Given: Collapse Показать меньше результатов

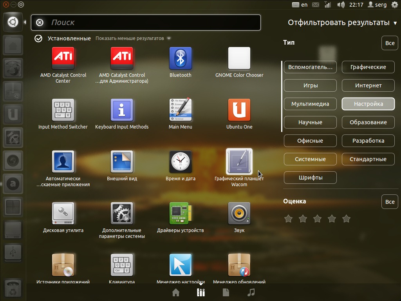Looking at the screenshot, I should pos(133,38).
